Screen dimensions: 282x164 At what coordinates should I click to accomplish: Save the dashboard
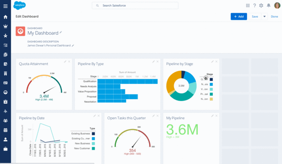click(x=255, y=17)
